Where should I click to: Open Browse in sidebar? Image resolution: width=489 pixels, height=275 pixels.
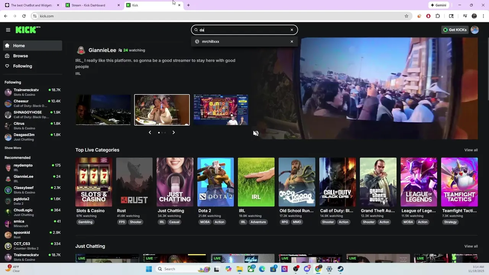click(32, 56)
